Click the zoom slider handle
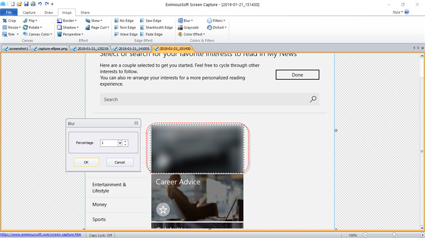The height and width of the screenshot is (238, 425). point(394,235)
